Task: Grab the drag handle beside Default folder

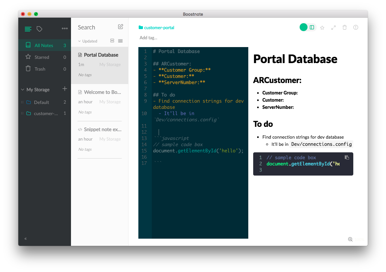Action: click(x=22, y=102)
